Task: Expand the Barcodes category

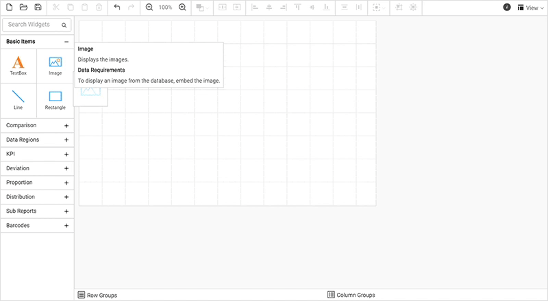Action: 37,226
